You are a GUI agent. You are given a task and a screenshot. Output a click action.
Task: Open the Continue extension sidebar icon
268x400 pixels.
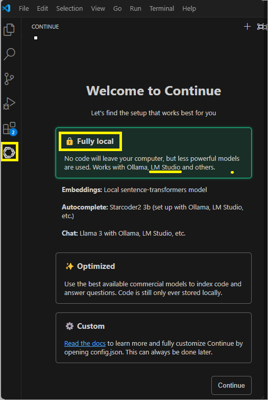9,152
